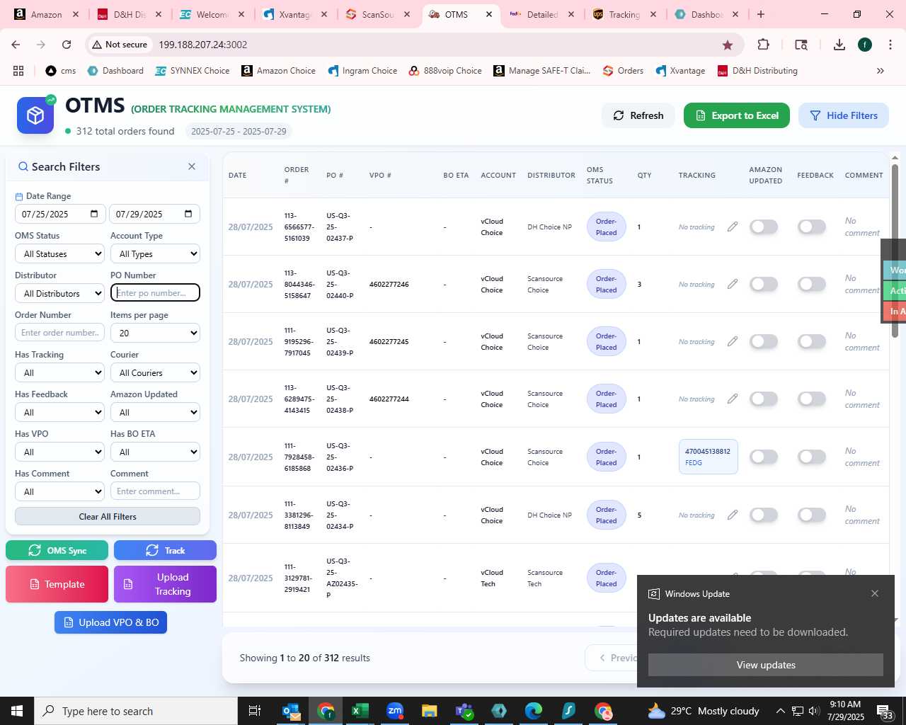Open Excel from the taskbar
This screenshot has height=725, width=906.
tap(360, 711)
